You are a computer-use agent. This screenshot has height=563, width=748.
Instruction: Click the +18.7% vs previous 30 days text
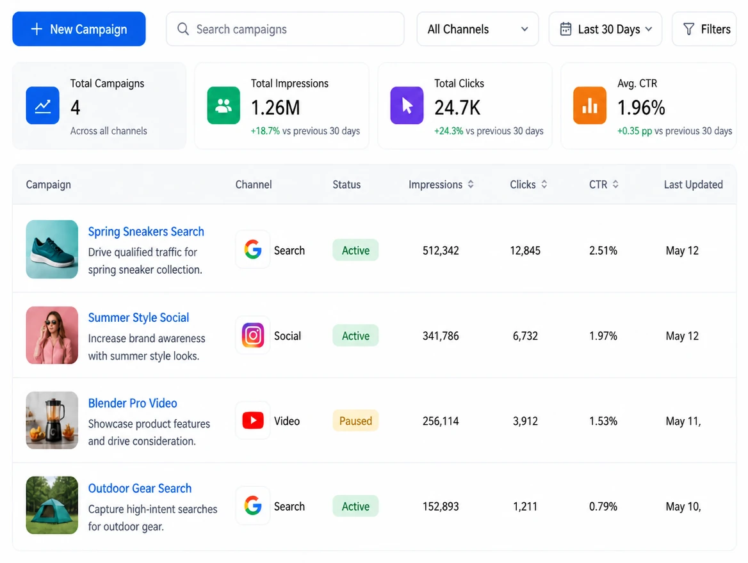(305, 131)
